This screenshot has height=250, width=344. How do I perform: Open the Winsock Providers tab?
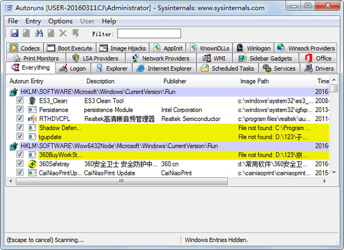tap(306, 48)
